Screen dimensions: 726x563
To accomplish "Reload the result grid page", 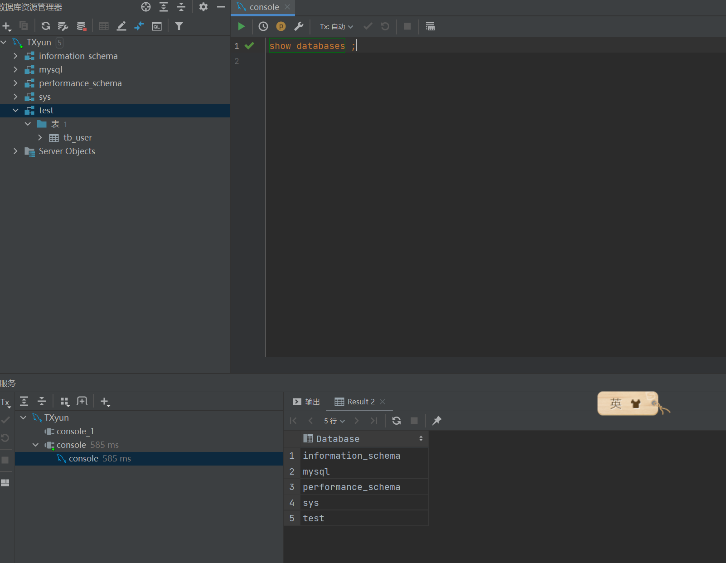I will pos(397,421).
